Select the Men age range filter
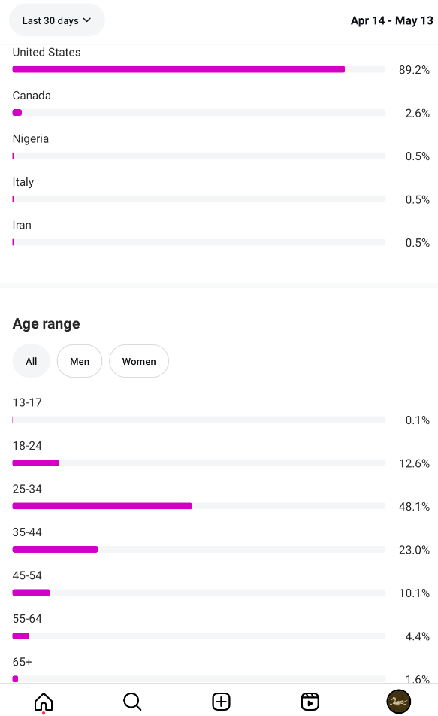 pos(80,361)
